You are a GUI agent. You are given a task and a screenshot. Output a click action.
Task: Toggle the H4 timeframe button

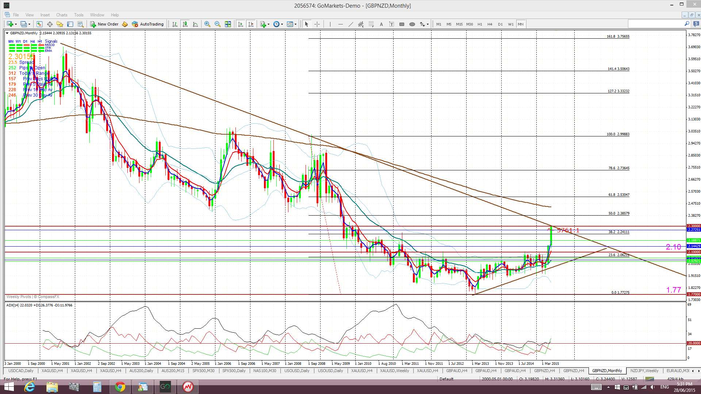(490, 24)
